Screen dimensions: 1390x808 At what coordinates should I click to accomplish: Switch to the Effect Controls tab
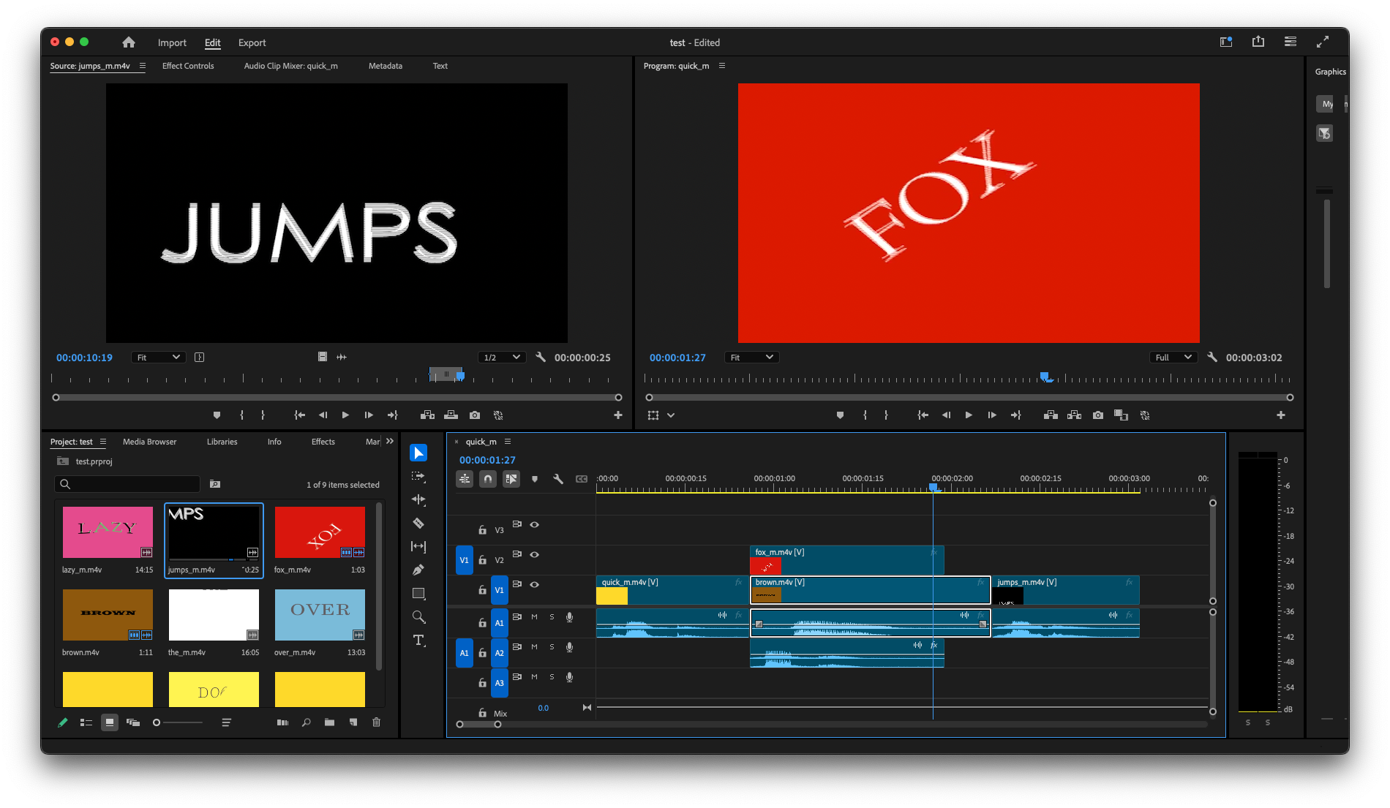click(188, 66)
